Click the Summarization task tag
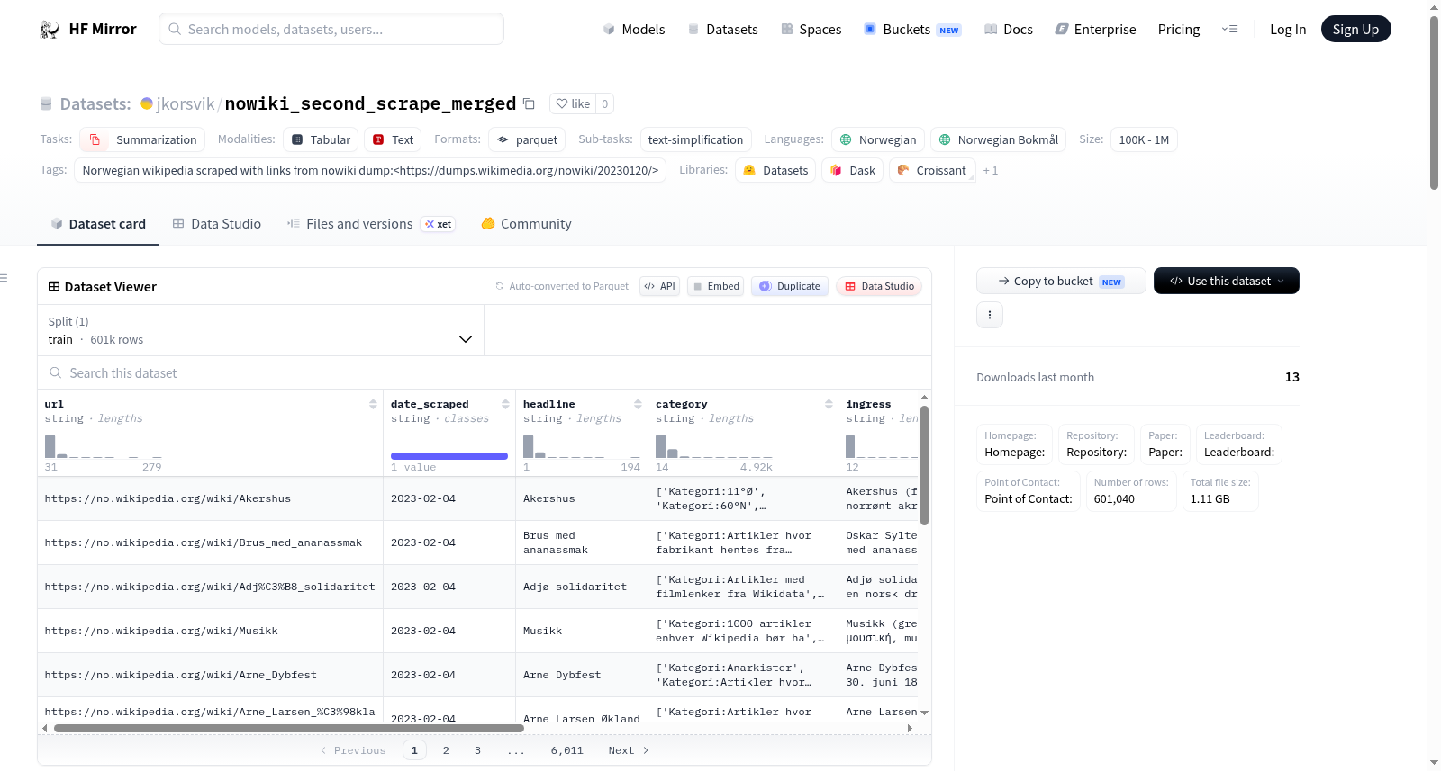Screen dimensions: 1441x771 click(142, 139)
